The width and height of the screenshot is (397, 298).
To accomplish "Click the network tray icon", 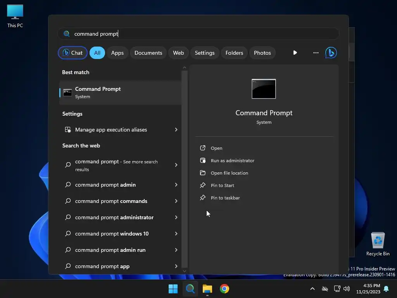I will [337, 289].
